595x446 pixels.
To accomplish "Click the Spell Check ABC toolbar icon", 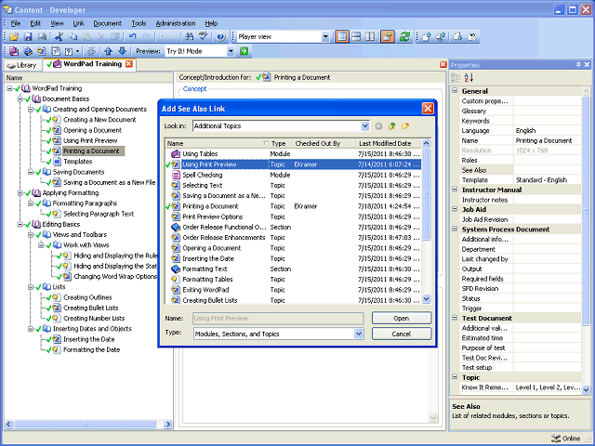I will tap(204, 36).
